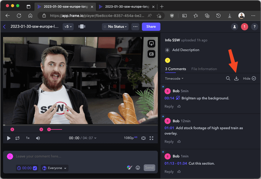This screenshot has height=179, width=261.
Task: Click the Share button
Action: [151, 26]
